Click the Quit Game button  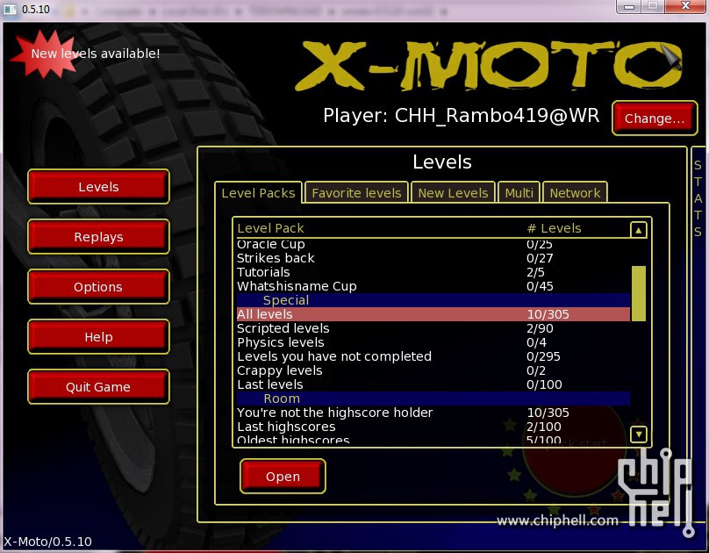[98, 386]
